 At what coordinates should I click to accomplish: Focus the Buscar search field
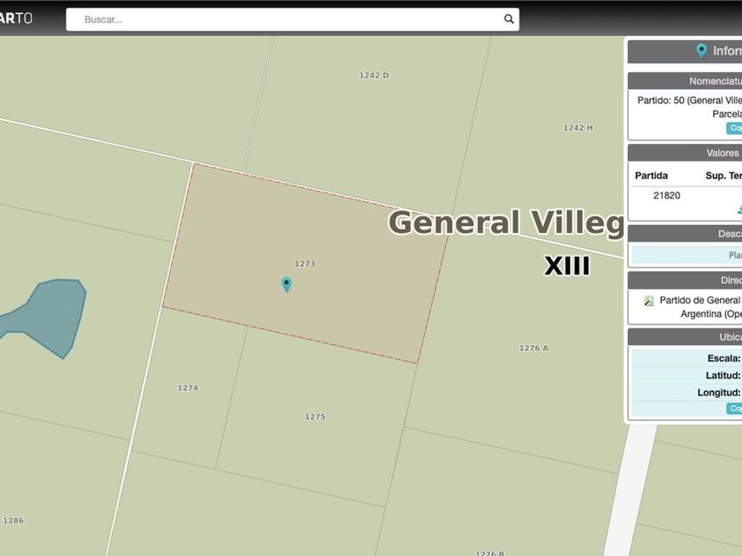[283, 19]
